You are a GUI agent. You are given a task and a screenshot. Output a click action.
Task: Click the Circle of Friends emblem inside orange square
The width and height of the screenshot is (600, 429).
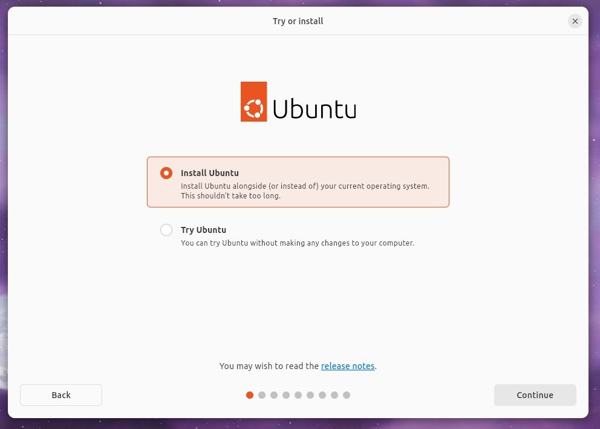[253, 102]
